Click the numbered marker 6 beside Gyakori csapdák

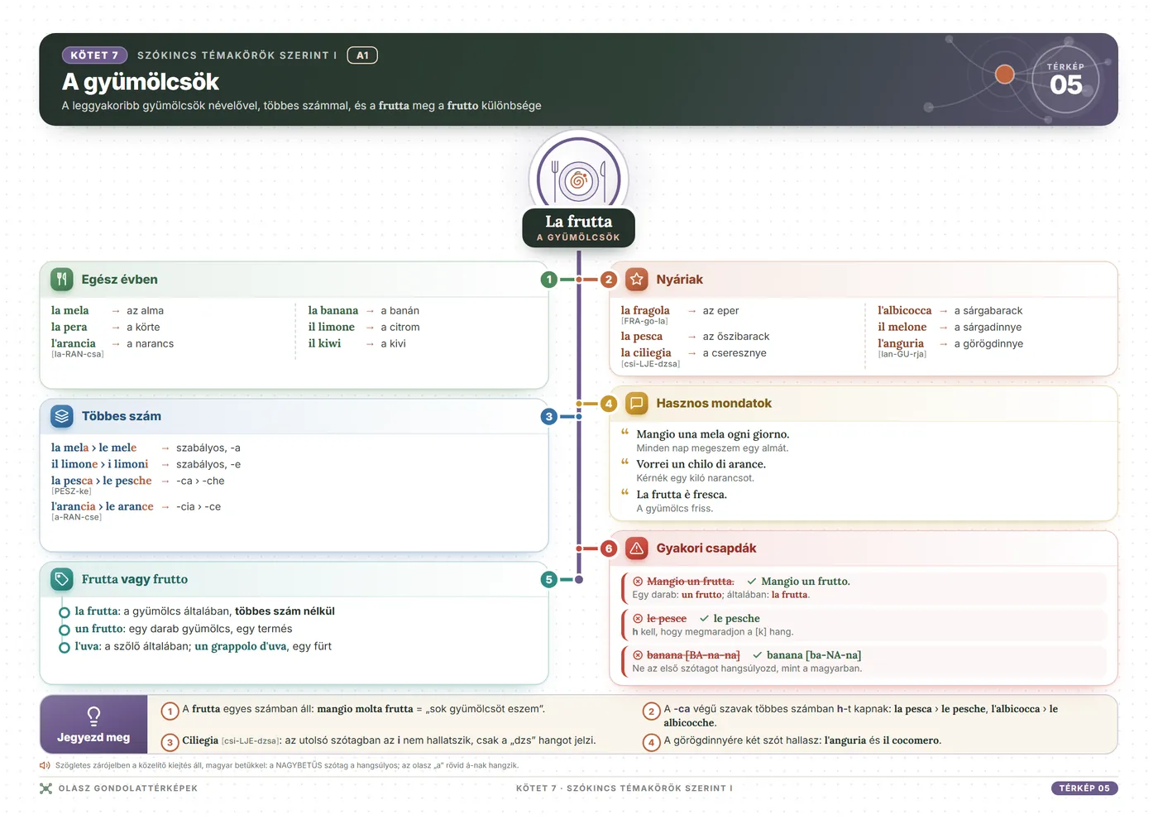[609, 548]
